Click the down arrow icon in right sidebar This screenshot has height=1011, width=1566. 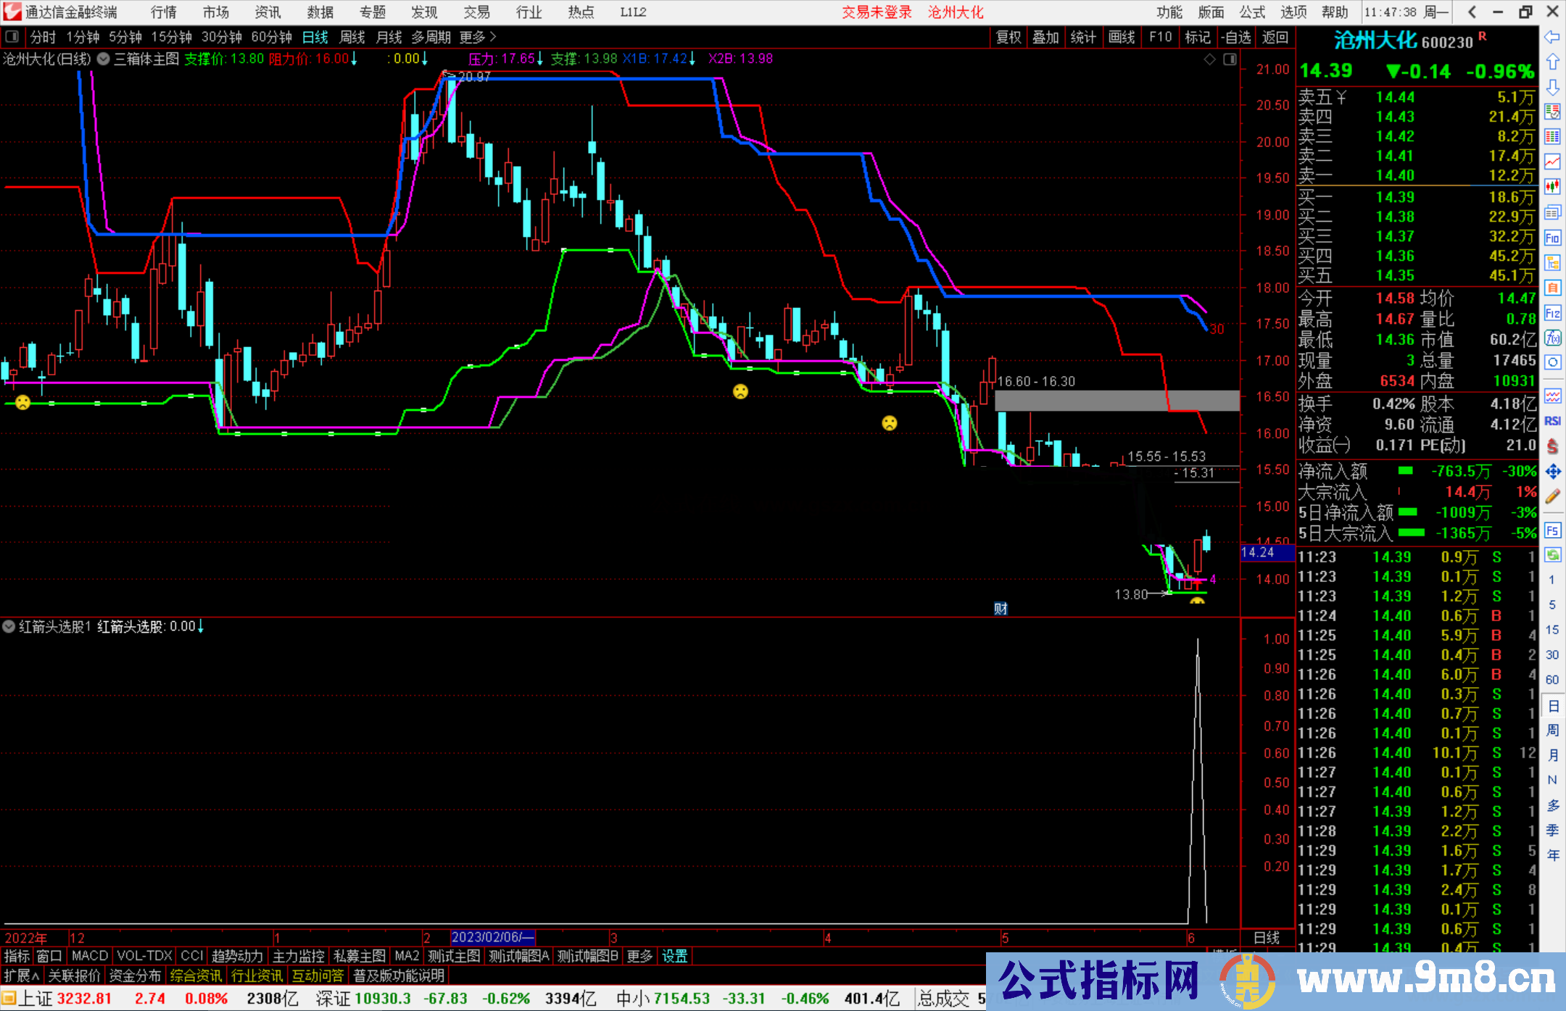pos(1552,88)
